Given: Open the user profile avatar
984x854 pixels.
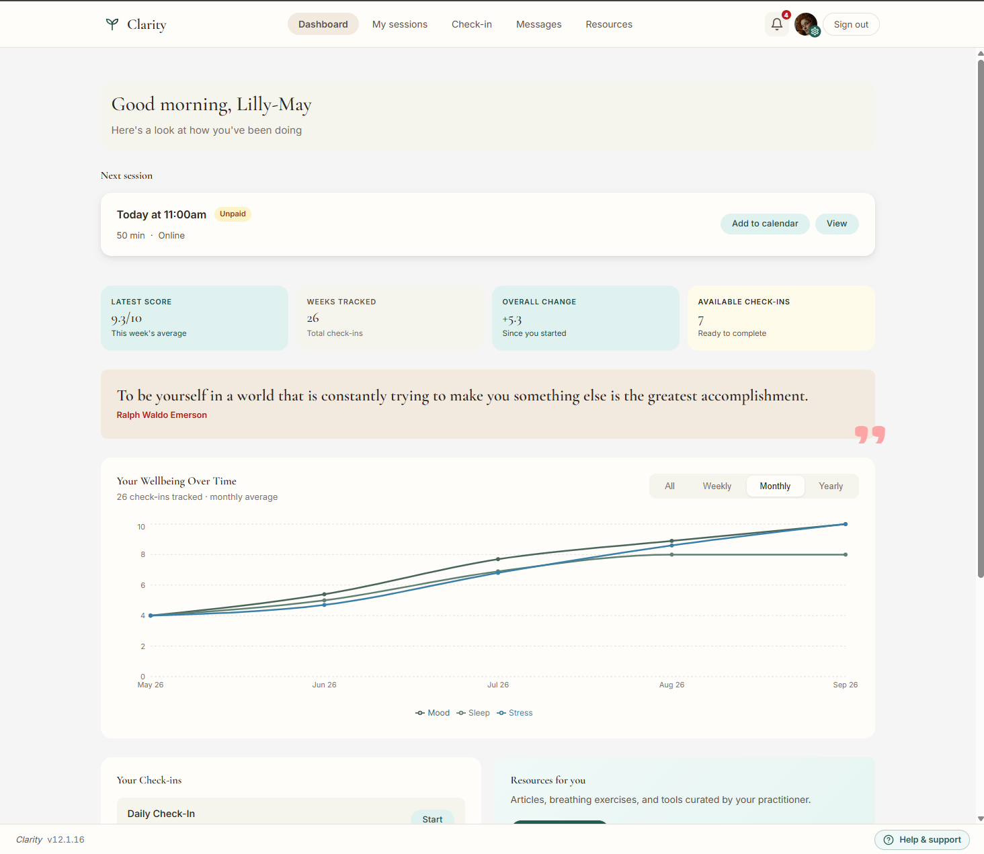Looking at the screenshot, I should 806,24.
